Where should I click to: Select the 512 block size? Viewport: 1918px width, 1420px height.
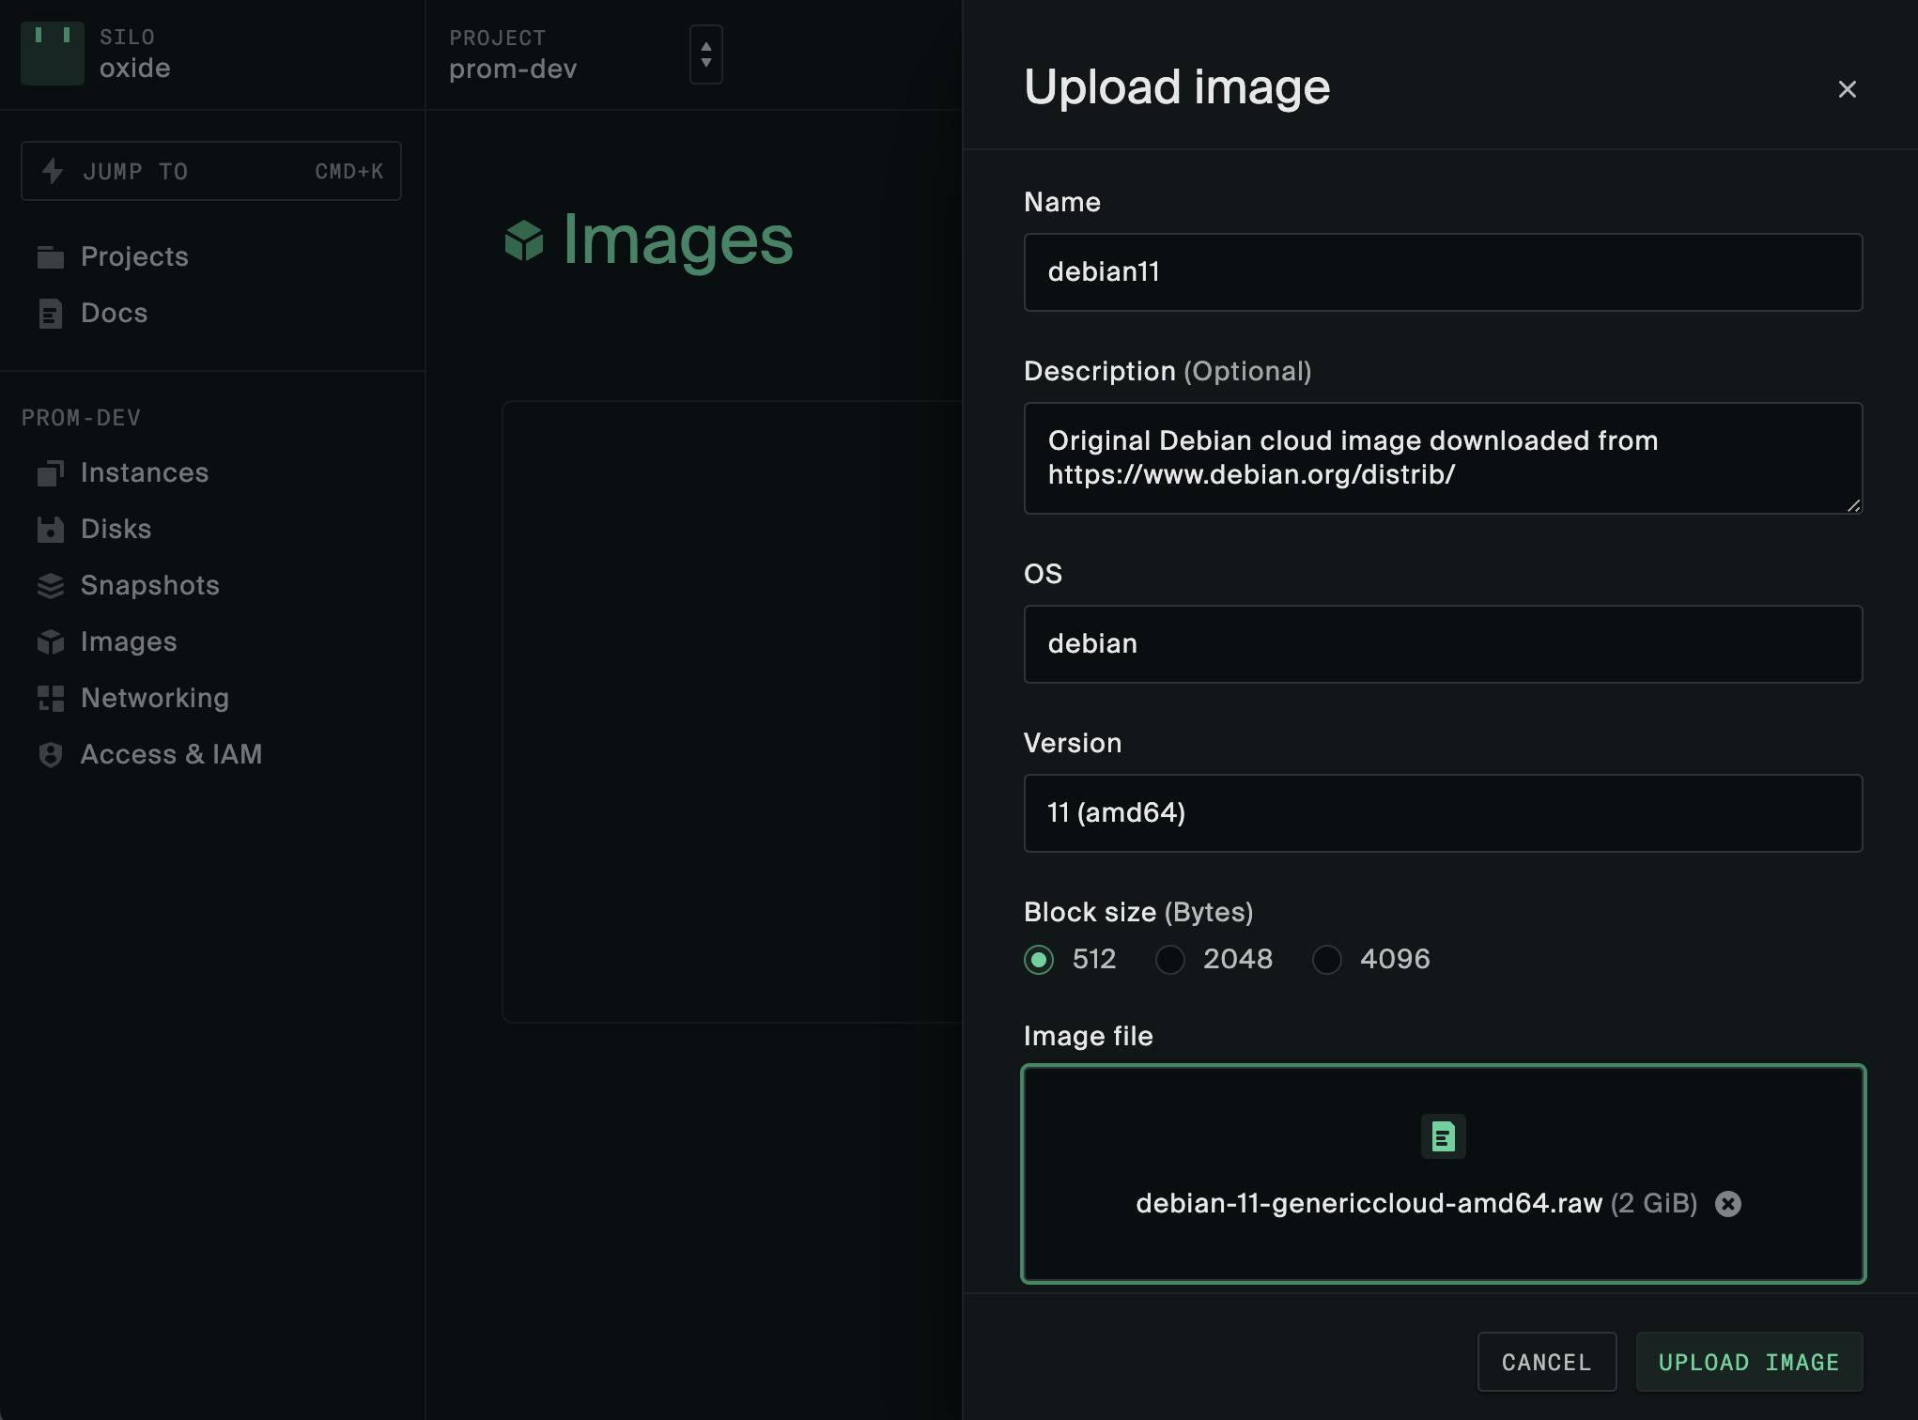coord(1039,960)
